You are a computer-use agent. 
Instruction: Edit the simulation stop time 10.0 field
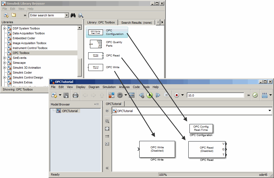(215, 95)
